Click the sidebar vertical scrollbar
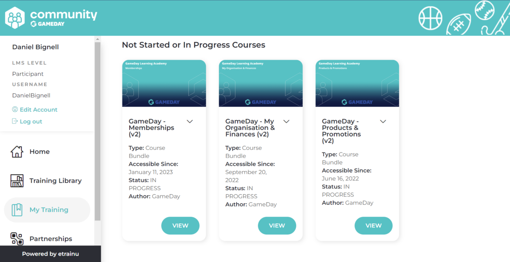Viewport: 510px width, 262px height. click(98, 132)
